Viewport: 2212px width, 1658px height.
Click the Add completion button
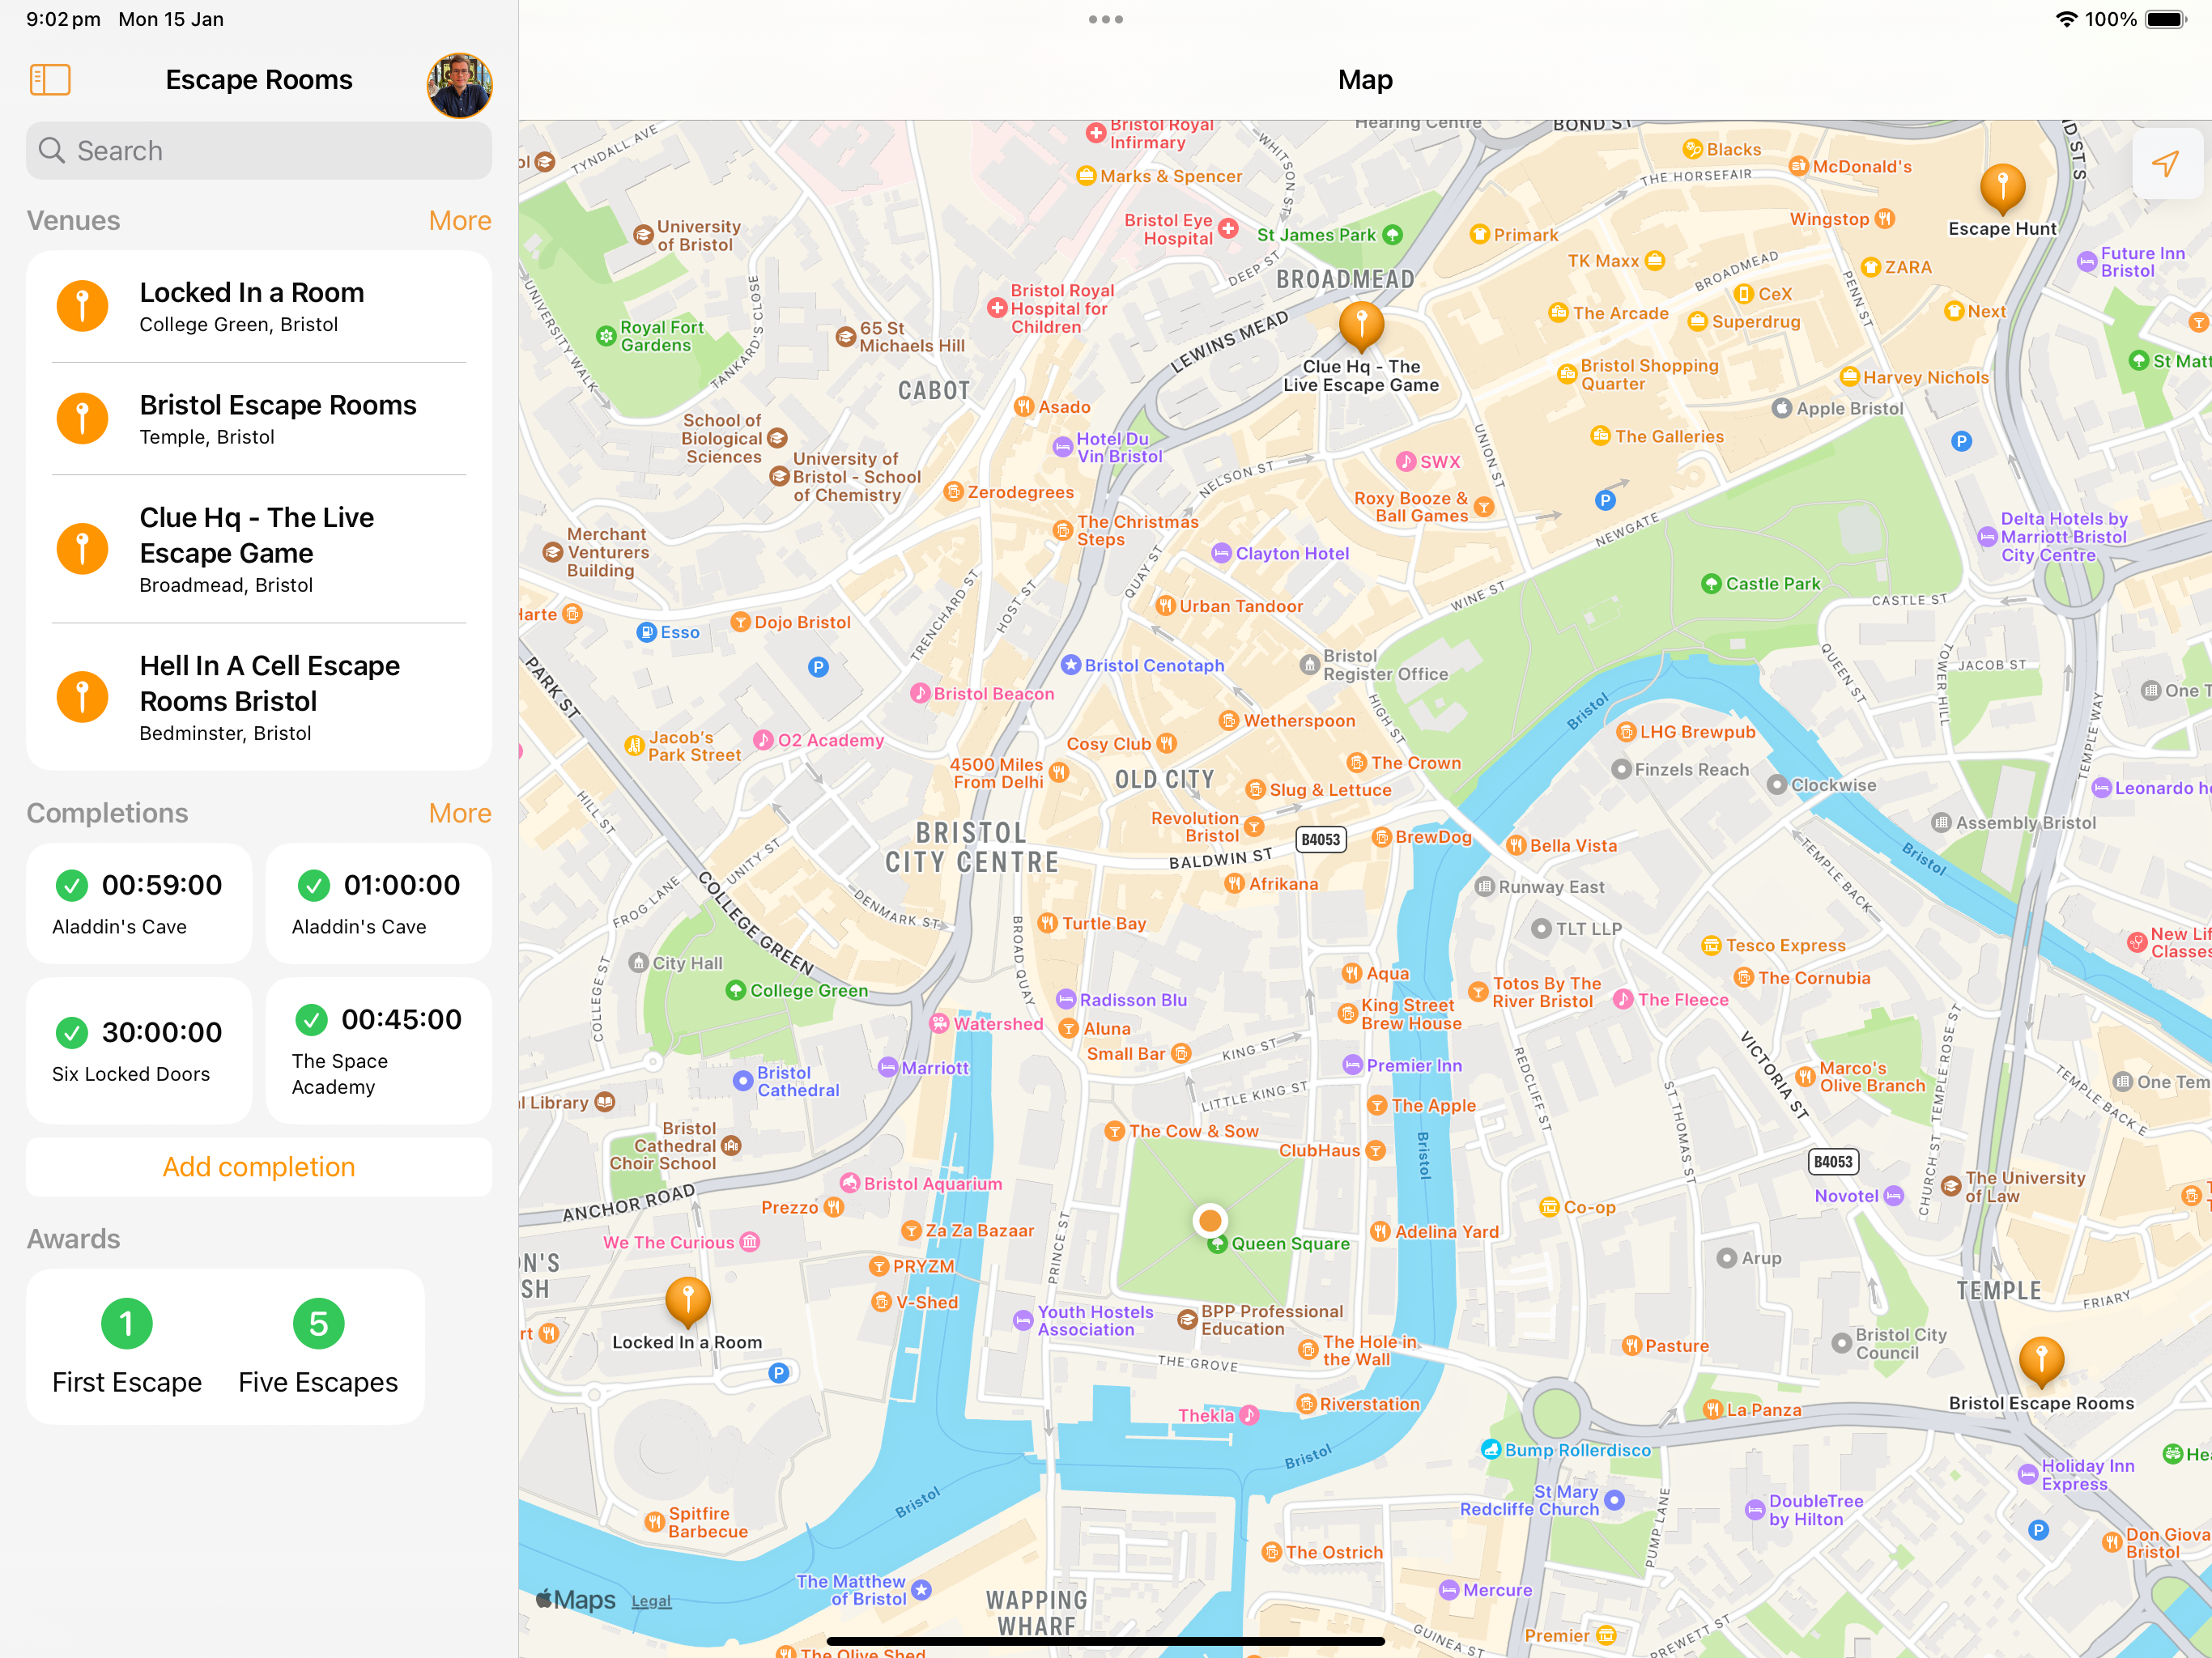click(259, 1167)
